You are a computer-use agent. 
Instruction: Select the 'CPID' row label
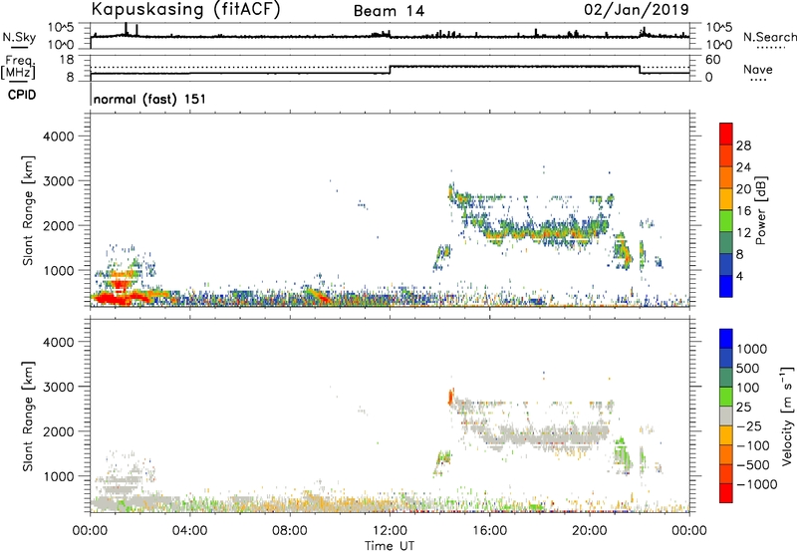pos(22,95)
